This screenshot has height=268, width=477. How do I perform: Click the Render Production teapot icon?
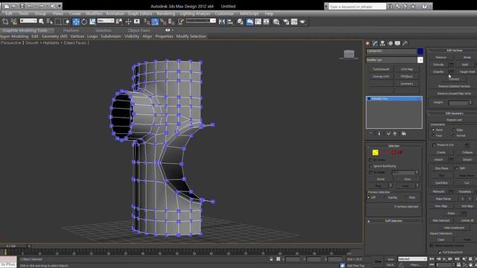coord(303,22)
